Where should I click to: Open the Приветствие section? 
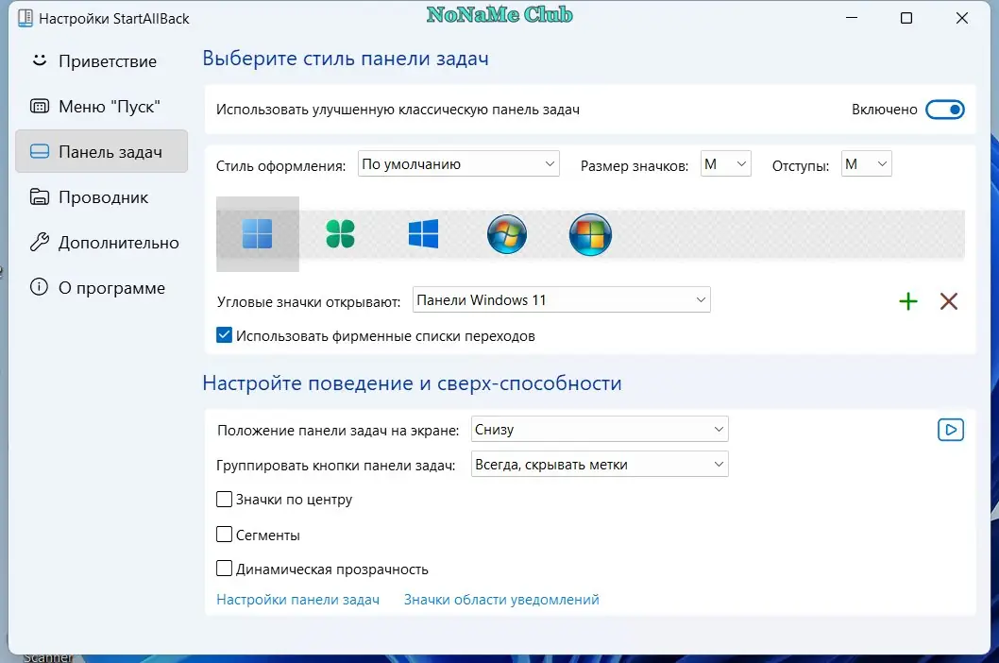point(101,61)
